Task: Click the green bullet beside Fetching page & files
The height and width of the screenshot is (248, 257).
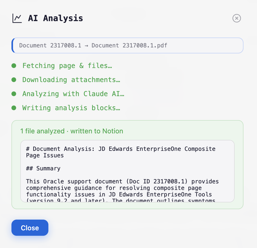Action: 14,66
